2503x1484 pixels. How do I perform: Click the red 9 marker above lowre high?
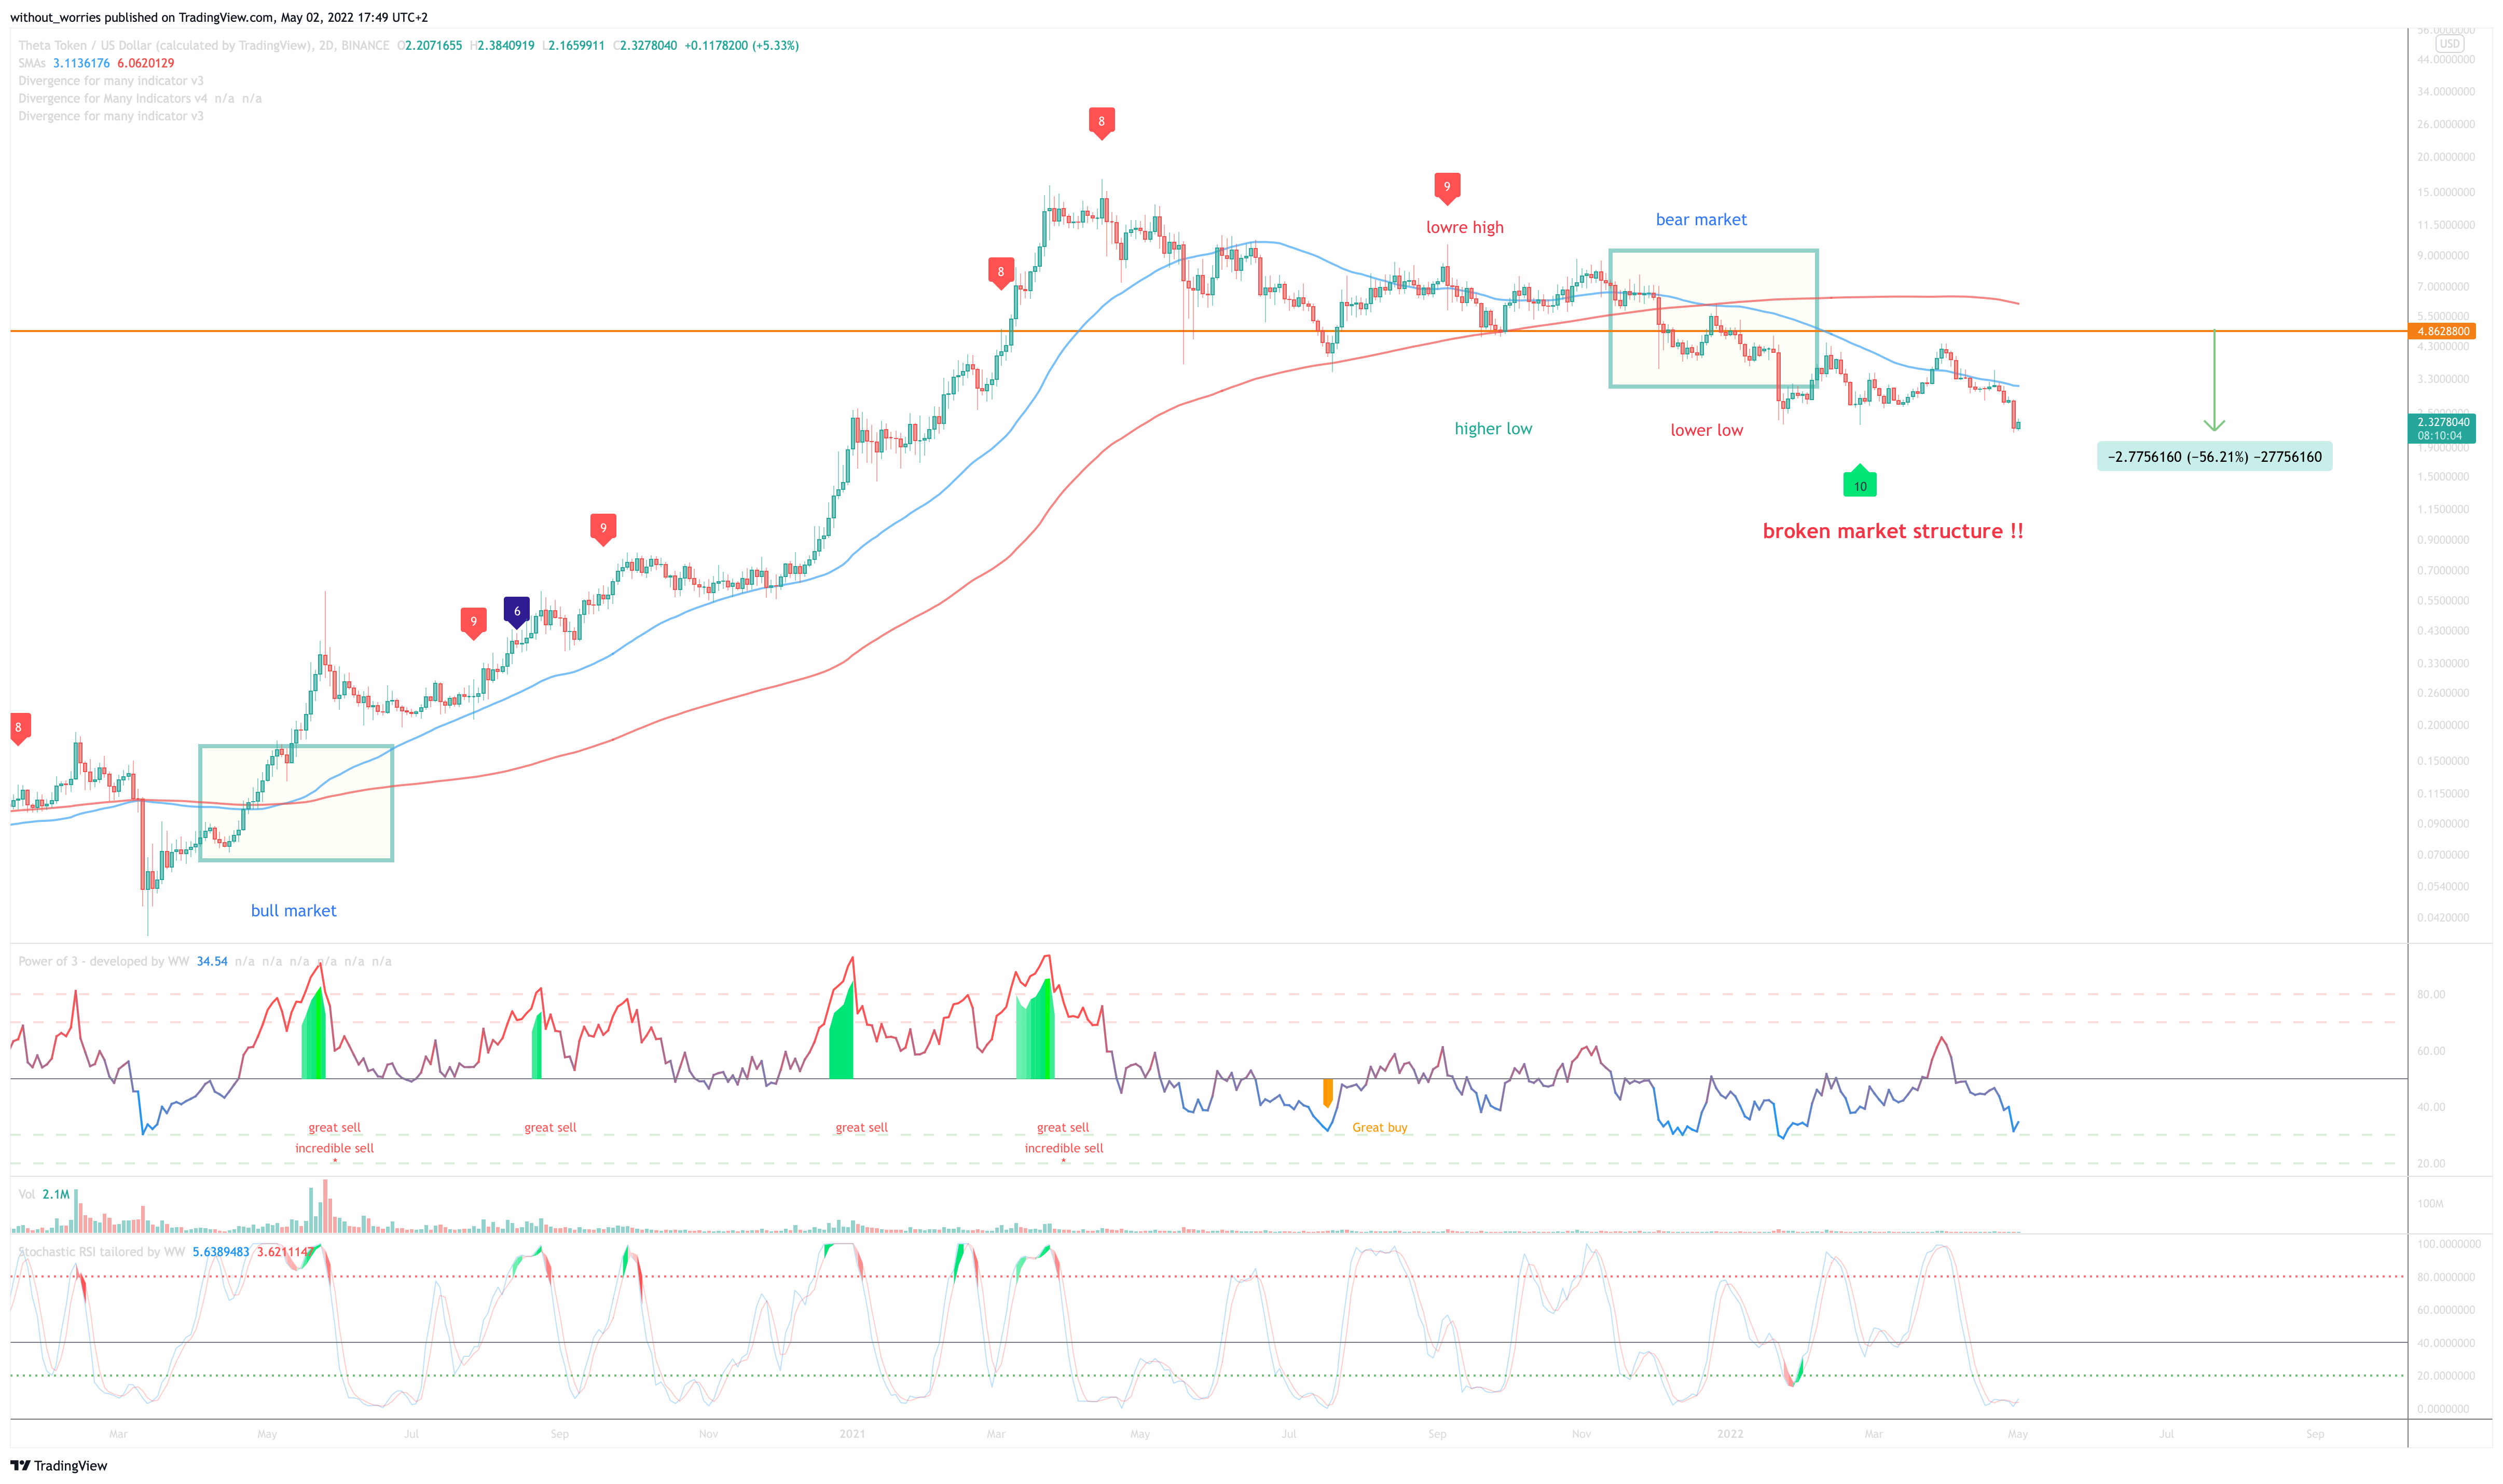[1446, 188]
